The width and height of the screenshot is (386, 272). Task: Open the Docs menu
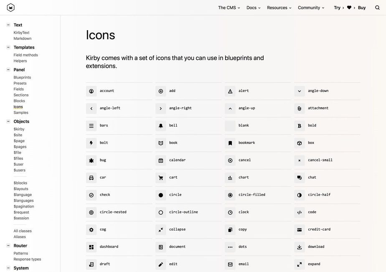pos(253,8)
